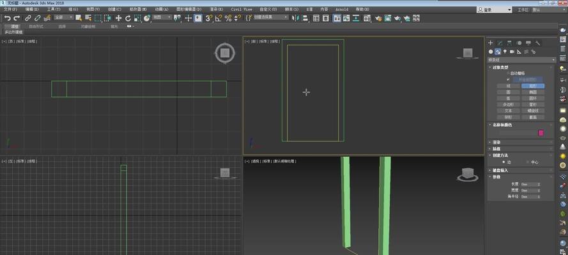Toggle the 3D Snaps icon
Screen dimensions: 568x255
click(209, 18)
